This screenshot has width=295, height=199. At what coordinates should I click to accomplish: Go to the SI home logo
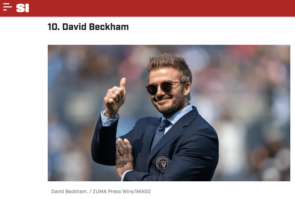tap(22, 8)
